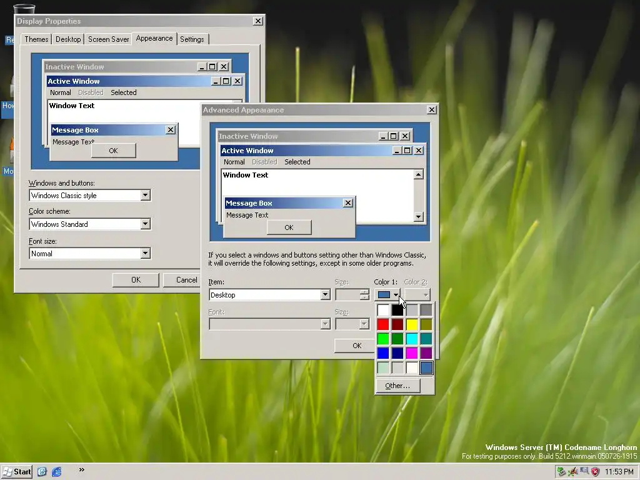Open the Settings tab
Viewport: 640px width, 480px height.
(192, 39)
